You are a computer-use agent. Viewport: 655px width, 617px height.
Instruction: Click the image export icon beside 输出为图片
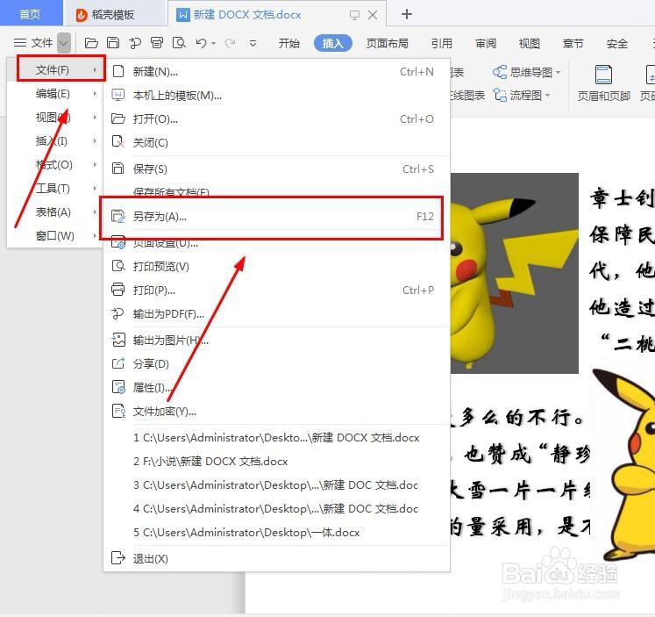(x=118, y=340)
